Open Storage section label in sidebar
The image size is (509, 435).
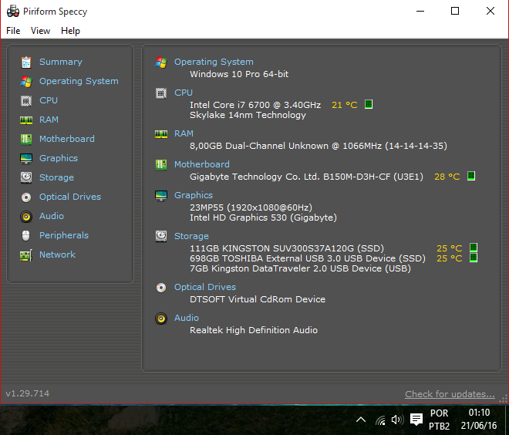tap(56, 177)
